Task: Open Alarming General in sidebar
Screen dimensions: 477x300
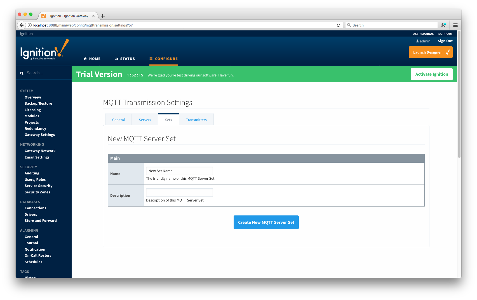Action: coord(31,237)
